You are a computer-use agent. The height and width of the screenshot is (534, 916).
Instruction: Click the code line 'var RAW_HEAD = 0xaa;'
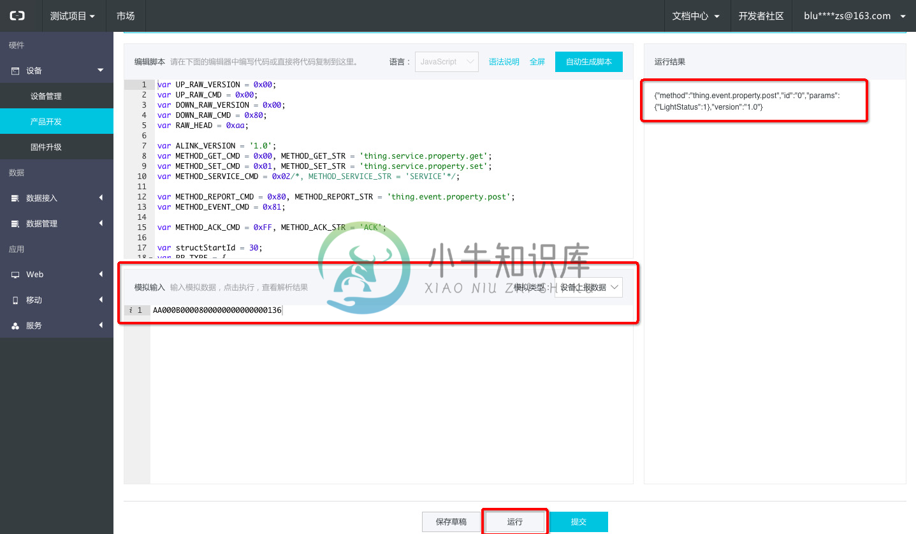203,126
